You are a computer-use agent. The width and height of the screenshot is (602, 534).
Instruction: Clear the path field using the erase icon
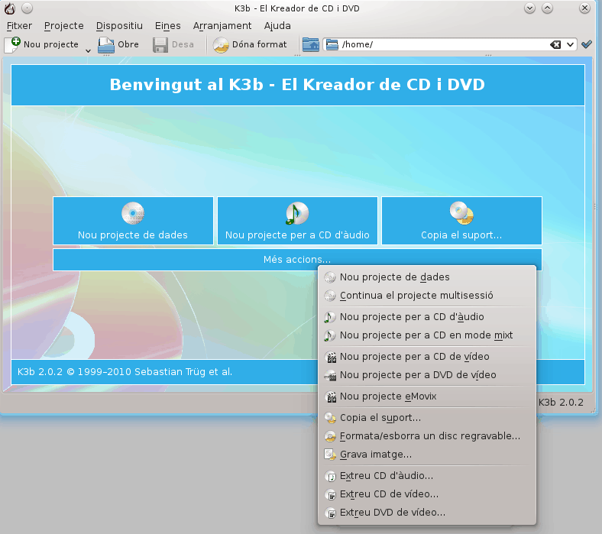point(555,45)
